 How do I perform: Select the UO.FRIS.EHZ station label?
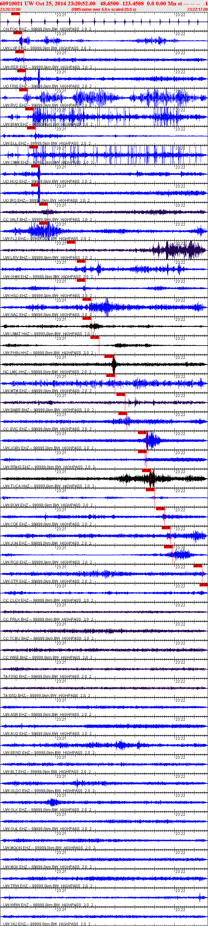(x=48, y=86)
